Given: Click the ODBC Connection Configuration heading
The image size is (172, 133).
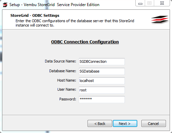Looking at the screenshot, I should (x=85, y=42).
